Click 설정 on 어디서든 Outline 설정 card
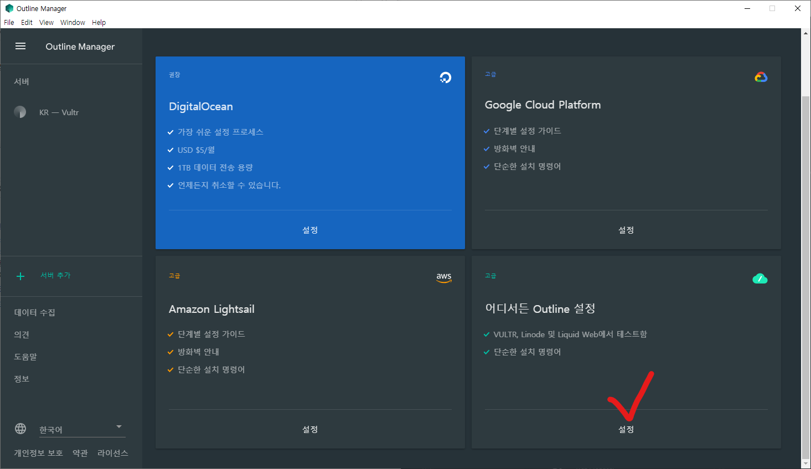 point(626,429)
